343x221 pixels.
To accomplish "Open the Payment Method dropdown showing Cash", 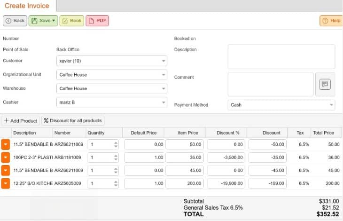I will tap(281, 105).
